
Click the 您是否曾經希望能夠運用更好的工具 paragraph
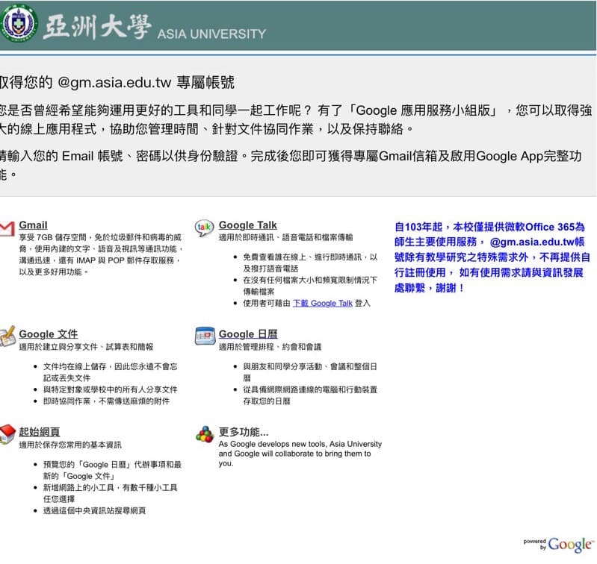pyautogui.click(x=296, y=119)
